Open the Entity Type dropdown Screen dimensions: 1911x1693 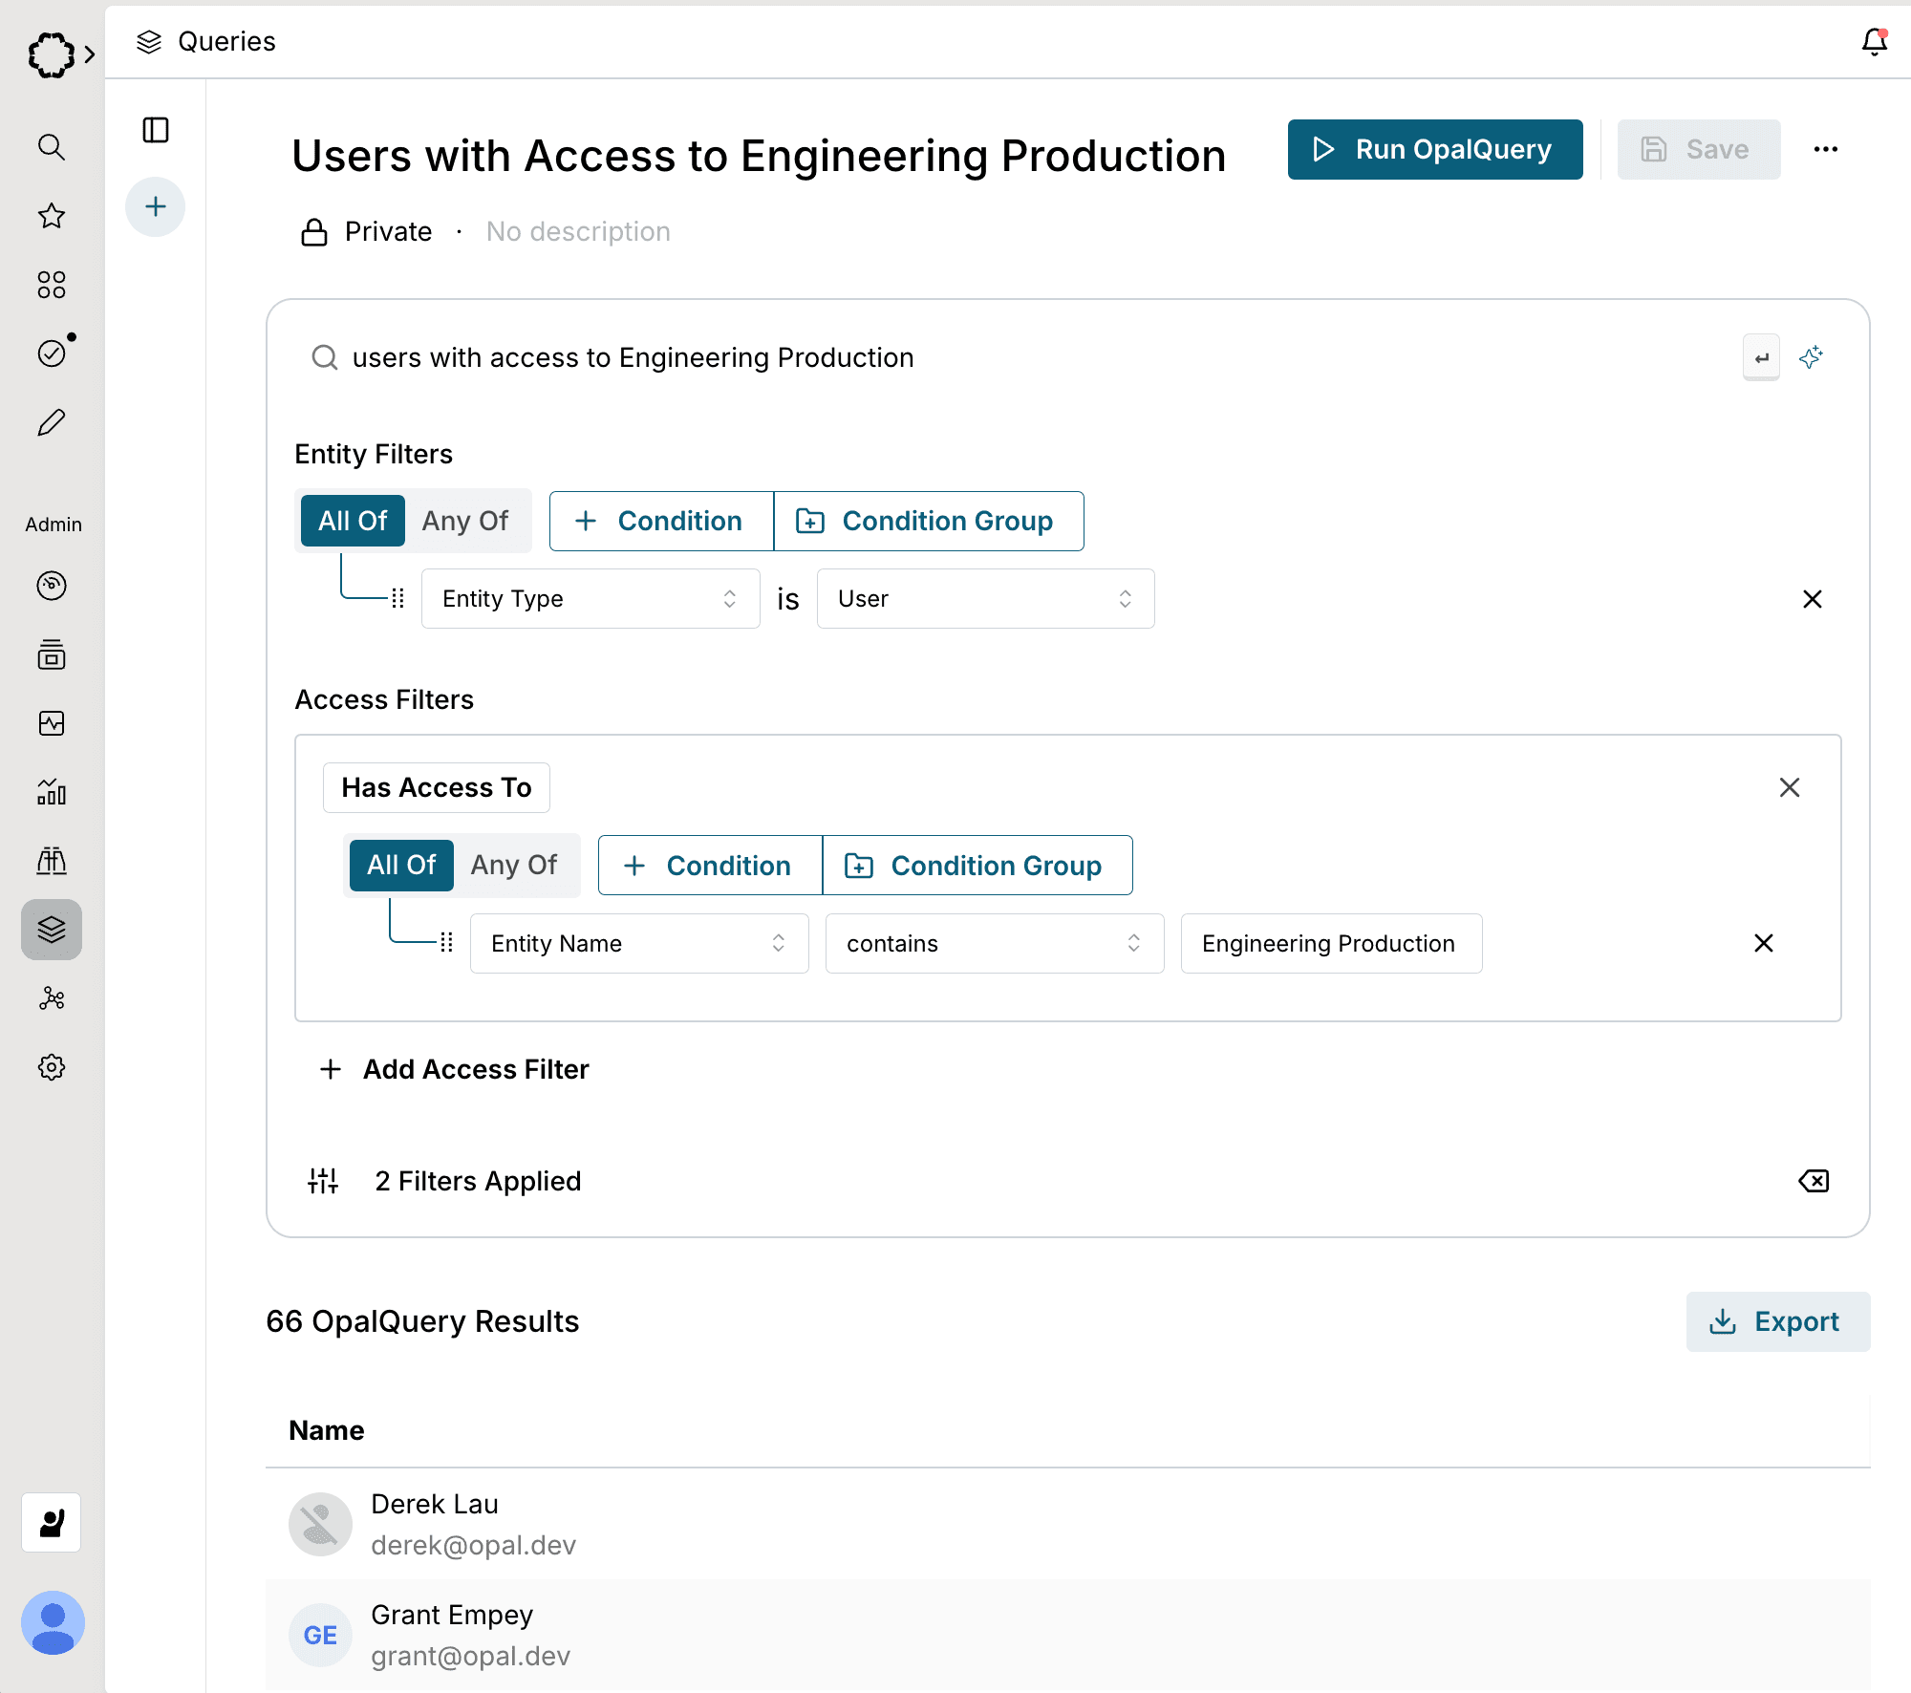(590, 599)
